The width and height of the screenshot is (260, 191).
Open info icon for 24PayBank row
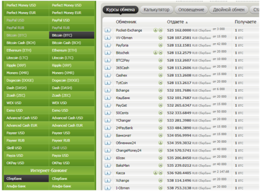click(107, 128)
